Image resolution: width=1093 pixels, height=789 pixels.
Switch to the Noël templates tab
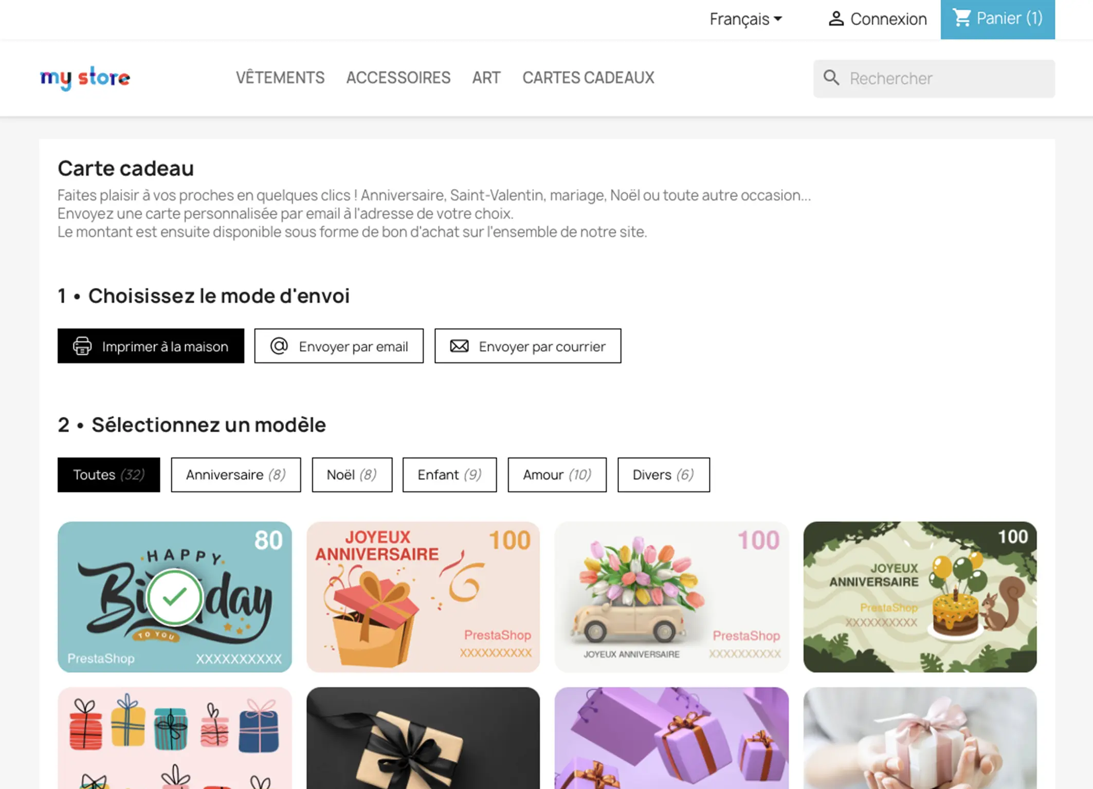(352, 474)
